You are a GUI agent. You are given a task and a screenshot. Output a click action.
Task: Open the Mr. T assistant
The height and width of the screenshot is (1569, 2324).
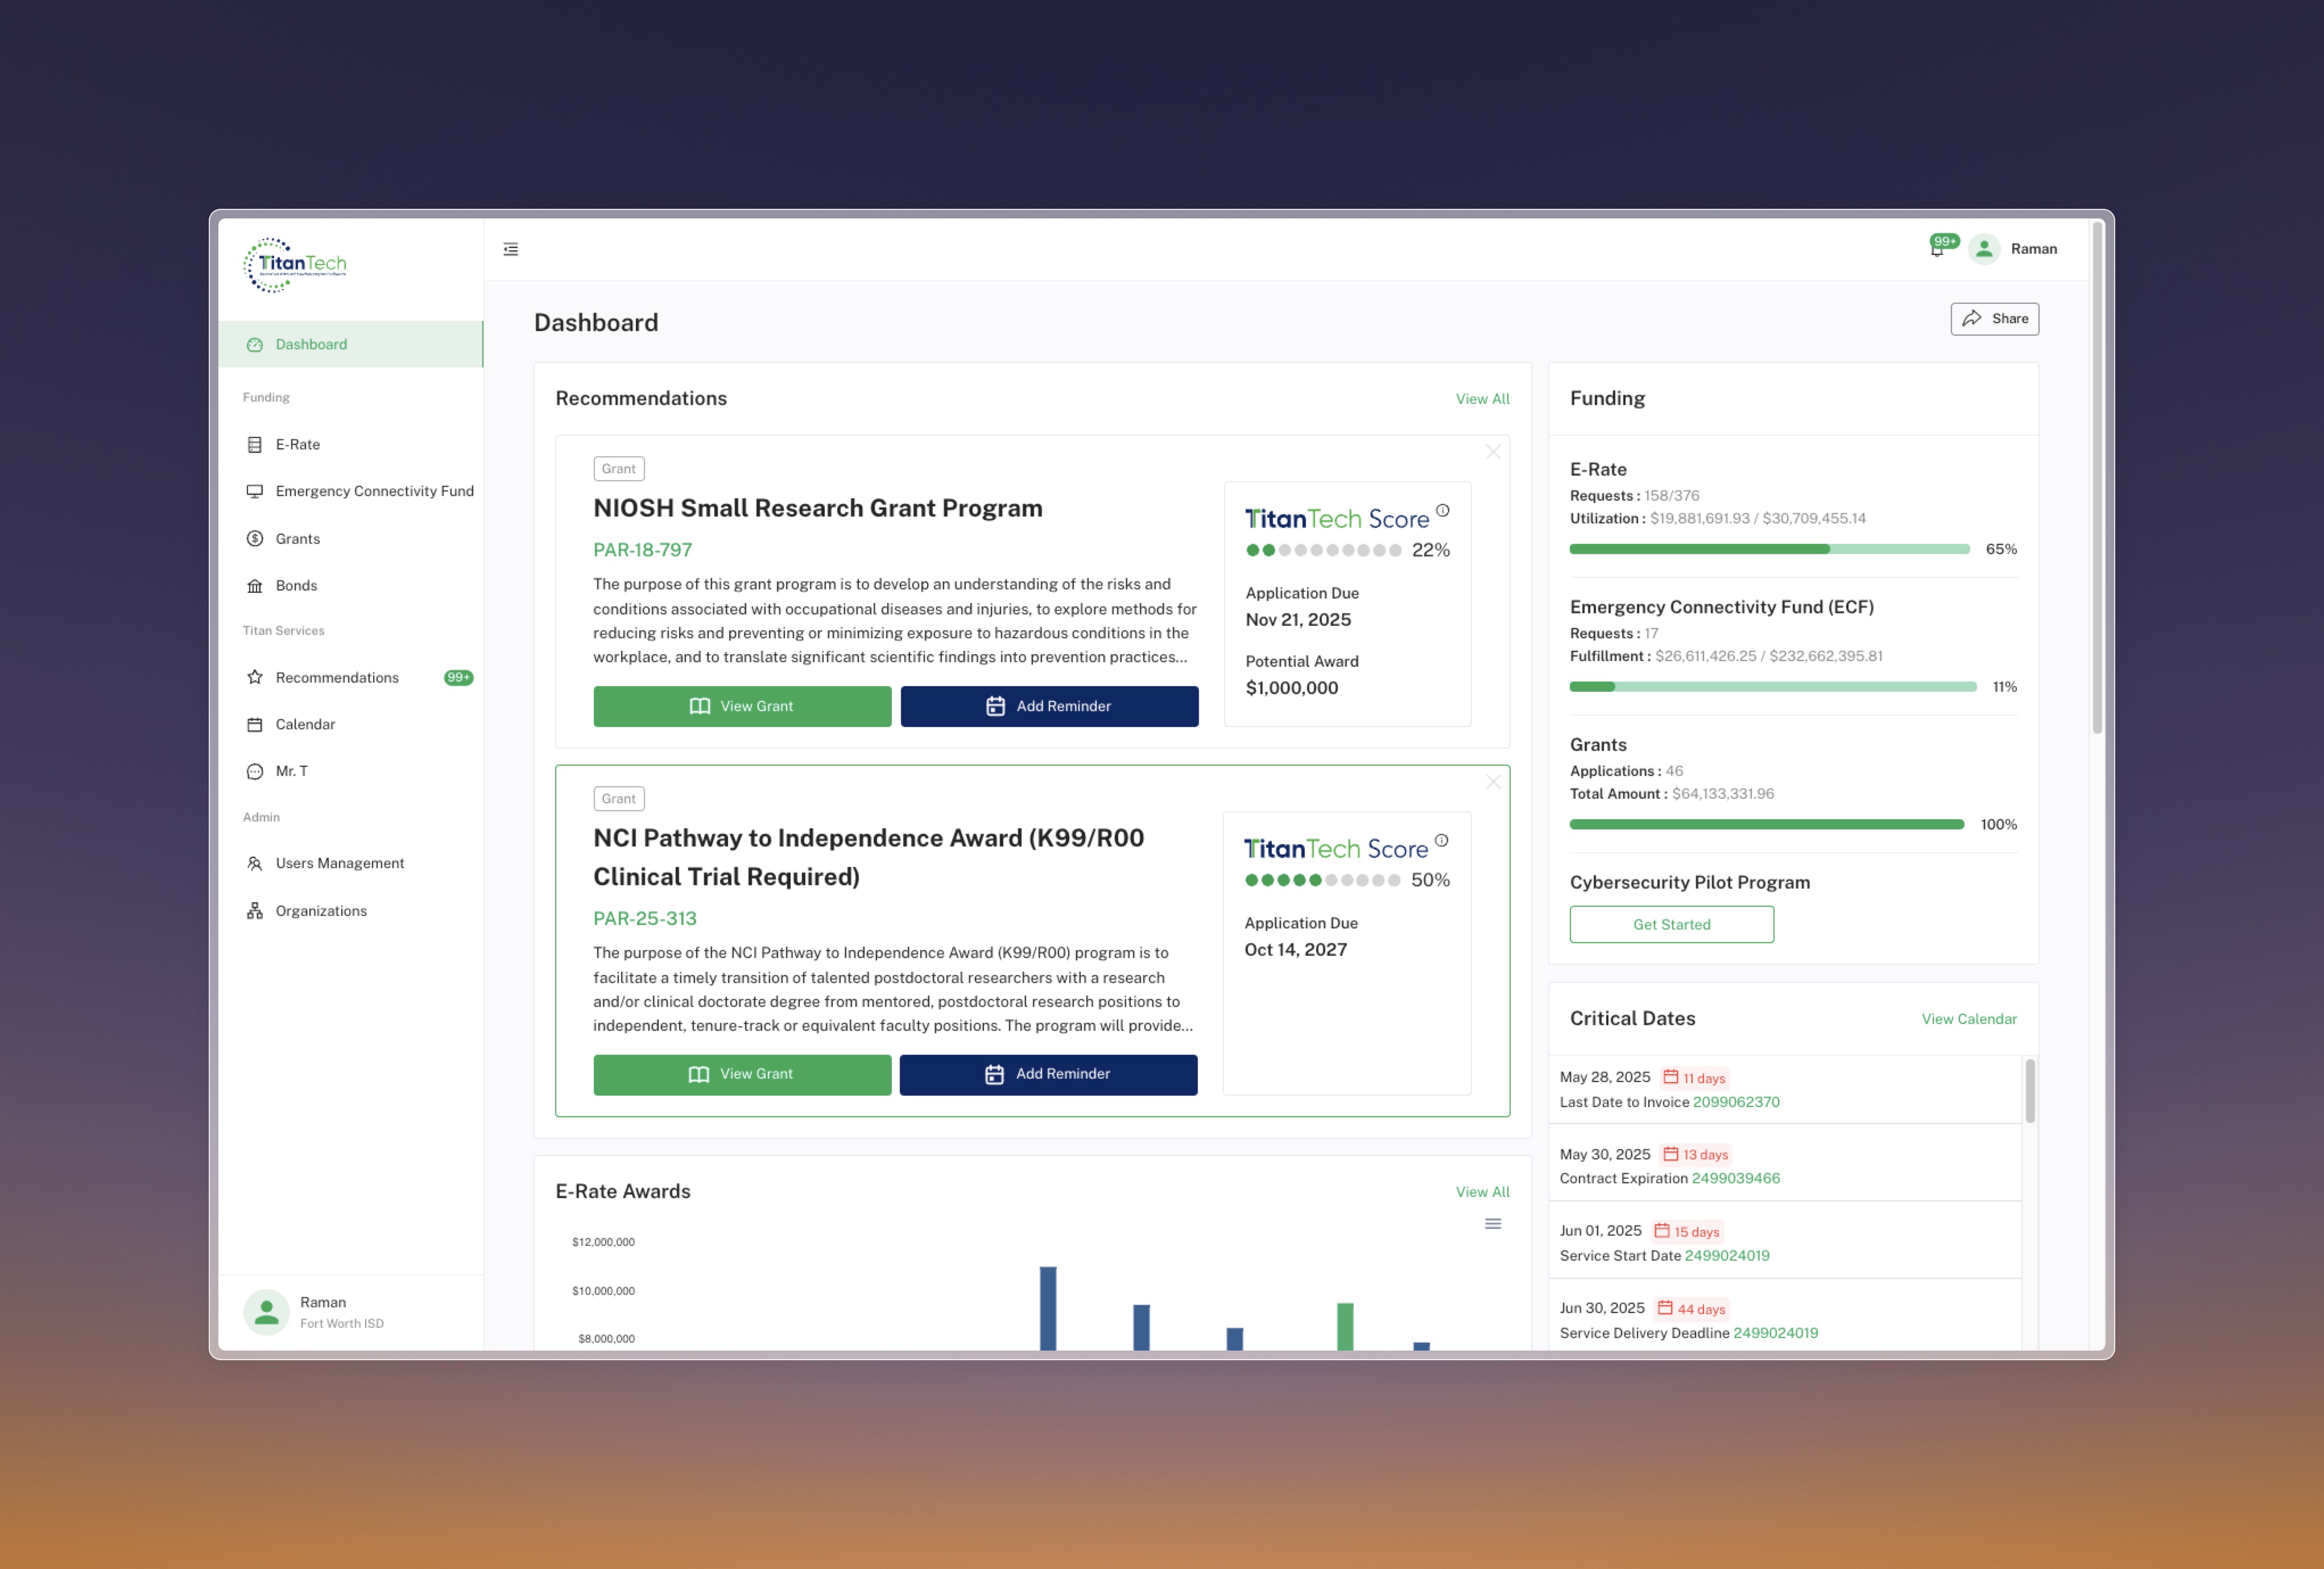tap(256, 771)
